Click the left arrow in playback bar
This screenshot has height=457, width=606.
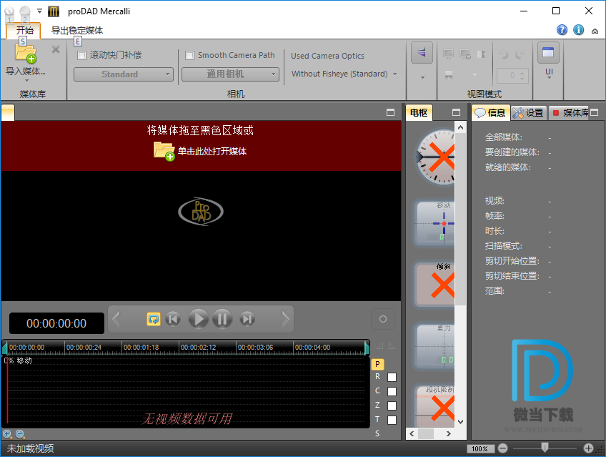[x=116, y=319]
